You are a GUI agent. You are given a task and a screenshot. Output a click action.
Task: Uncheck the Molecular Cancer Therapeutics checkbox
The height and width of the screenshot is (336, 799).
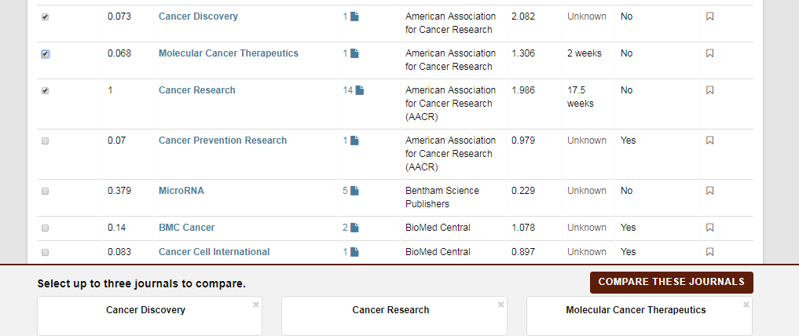pyautogui.click(x=45, y=53)
